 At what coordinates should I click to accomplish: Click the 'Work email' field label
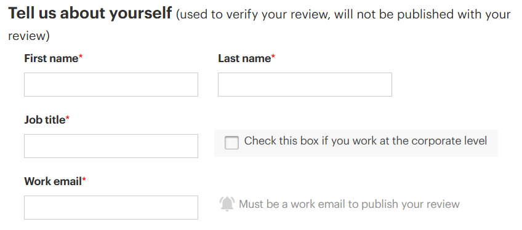(x=53, y=181)
